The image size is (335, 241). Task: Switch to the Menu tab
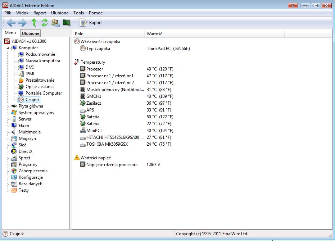[x=10, y=33]
